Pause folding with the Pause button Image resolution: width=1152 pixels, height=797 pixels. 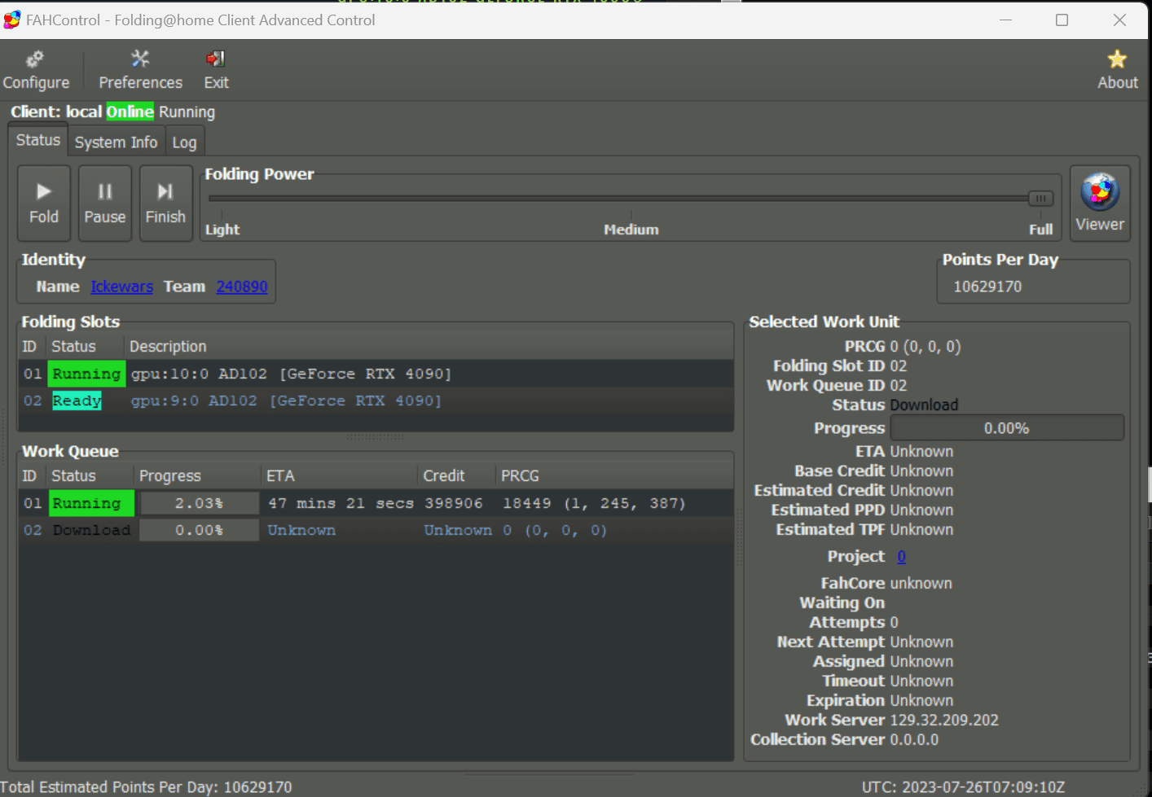(105, 203)
